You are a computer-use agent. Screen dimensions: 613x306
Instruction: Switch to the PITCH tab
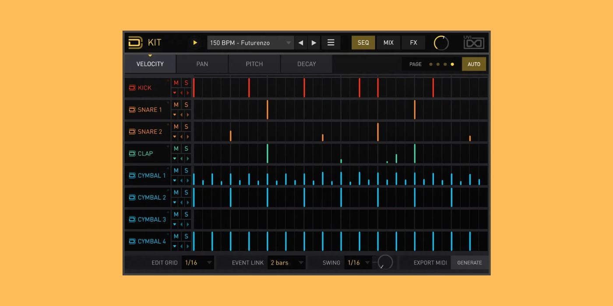(254, 64)
